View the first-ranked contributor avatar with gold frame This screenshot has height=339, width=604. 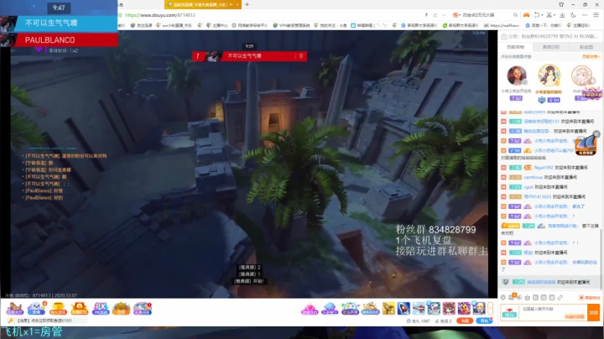coord(549,76)
